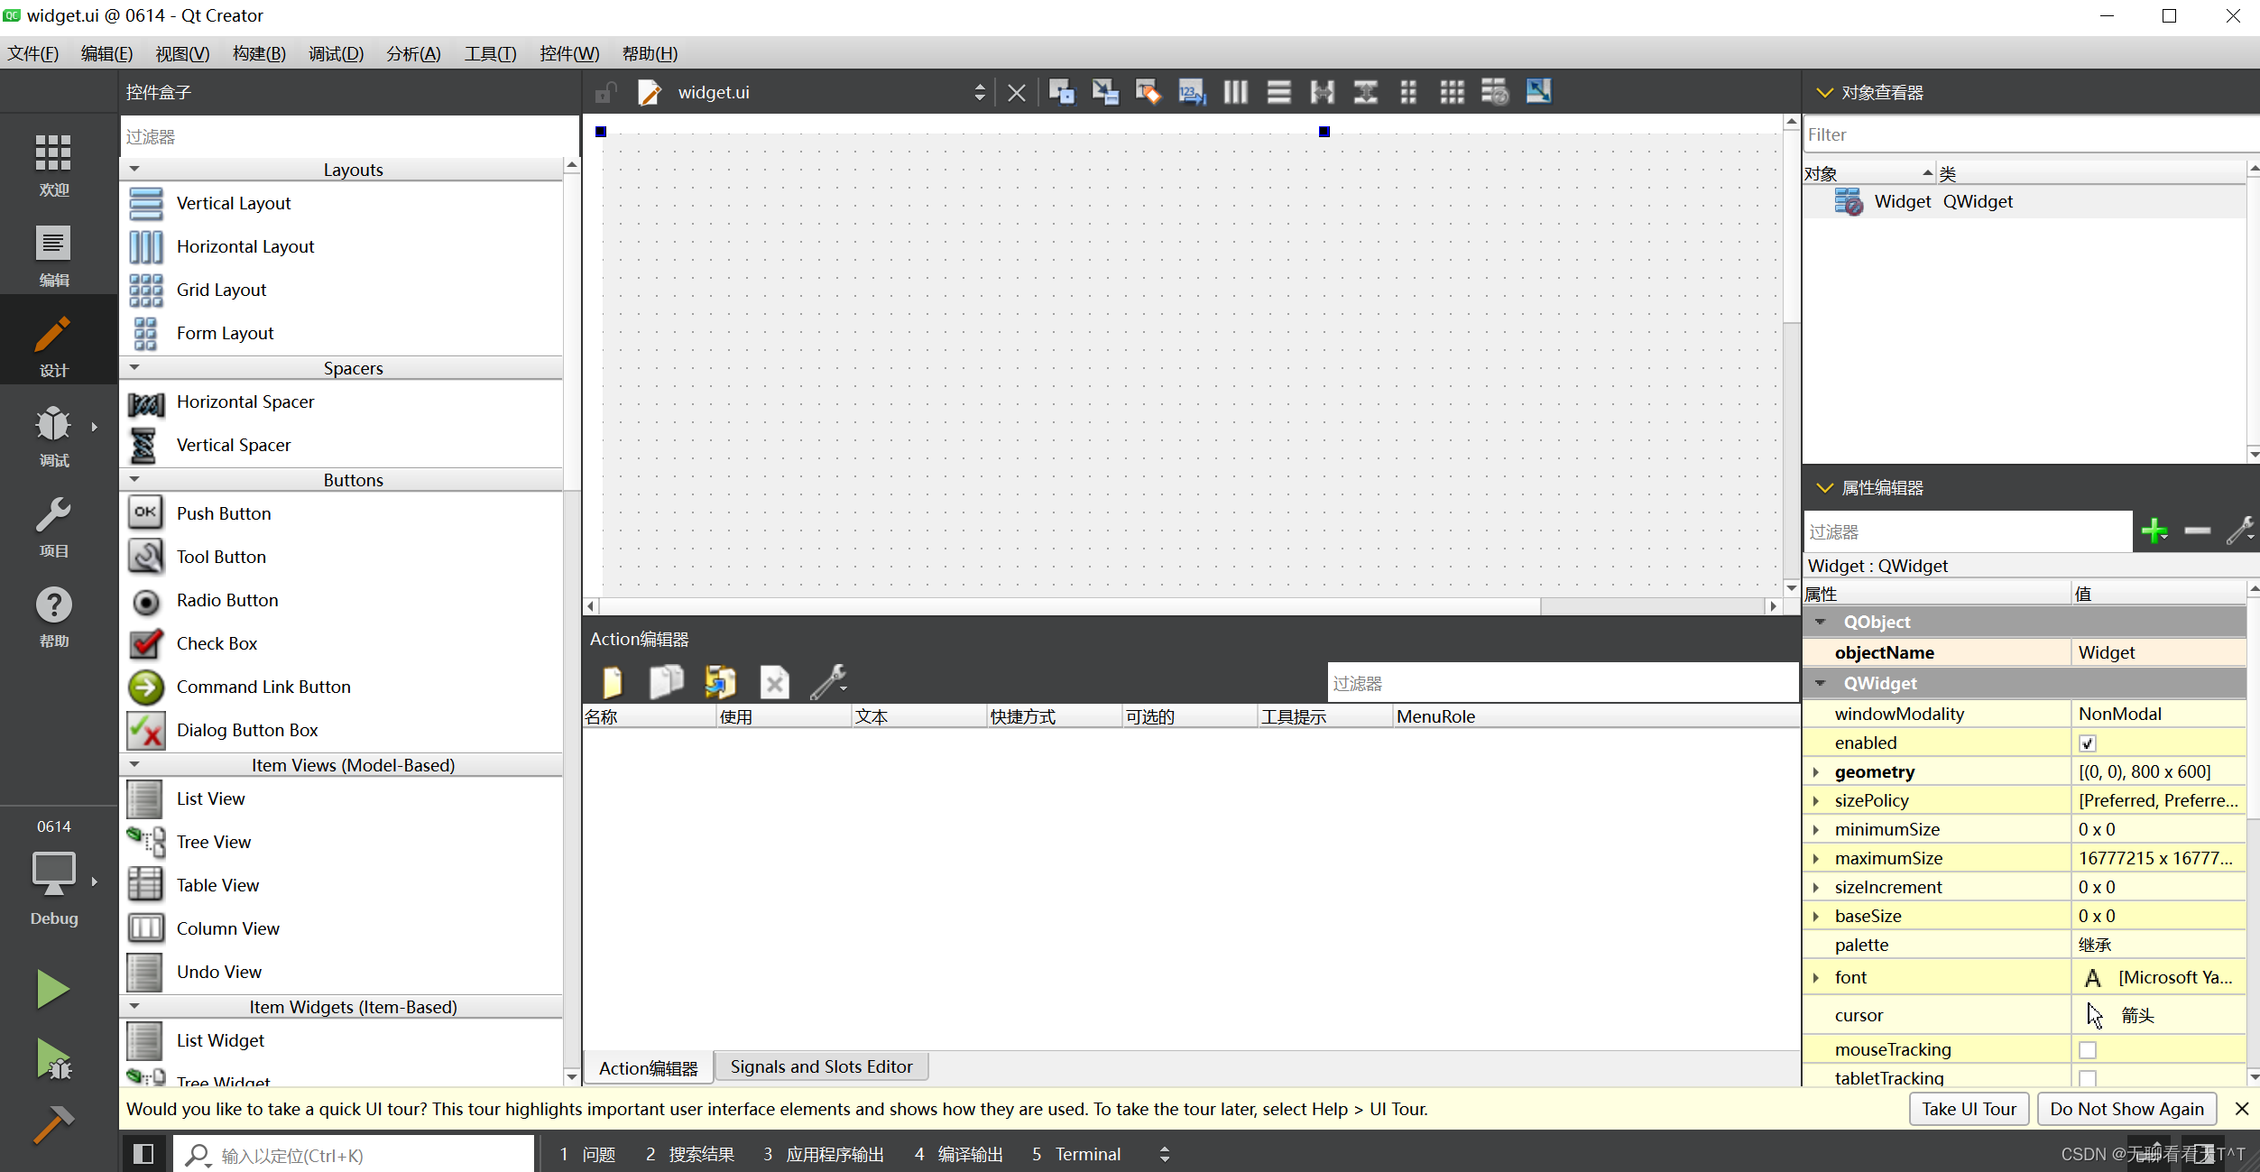The width and height of the screenshot is (2260, 1172).
Task: Click the Lay Out Horizontally toolbar icon
Action: [1235, 92]
